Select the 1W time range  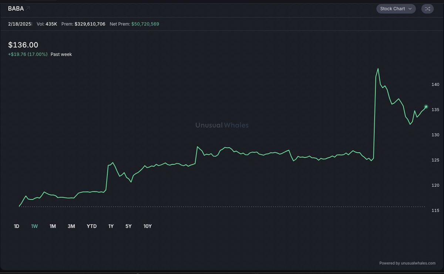pyautogui.click(x=34, y=226)
